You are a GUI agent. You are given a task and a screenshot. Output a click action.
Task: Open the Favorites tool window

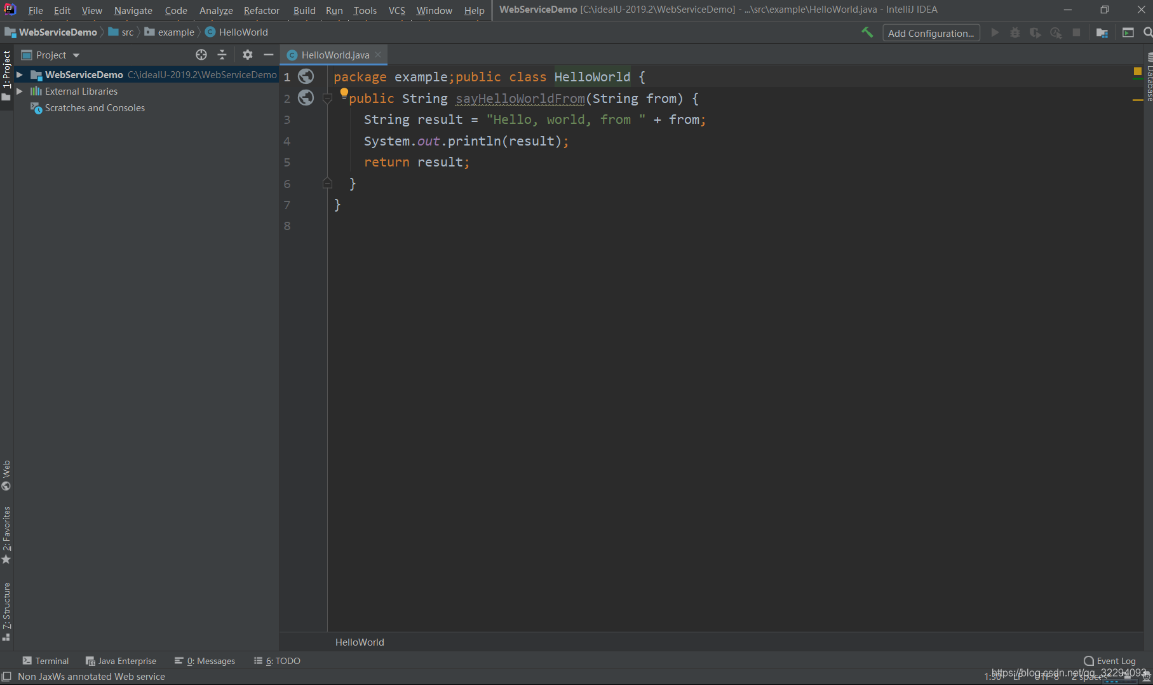[x=6, y=535]
